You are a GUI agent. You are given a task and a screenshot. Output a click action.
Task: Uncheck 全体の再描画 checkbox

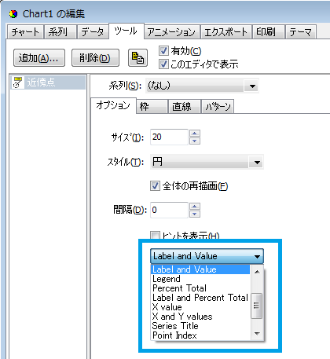pyautogui.click(x=155, y=186)
